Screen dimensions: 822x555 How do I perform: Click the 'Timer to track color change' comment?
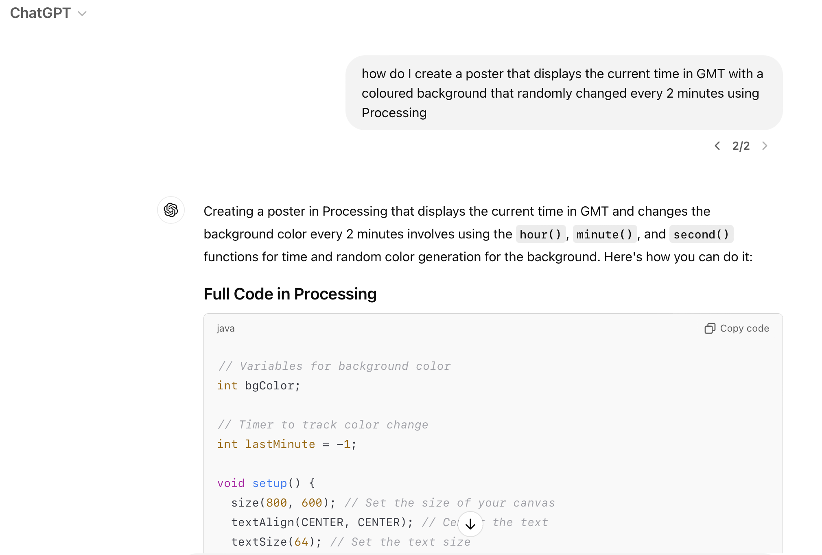(x=323, y=425)
